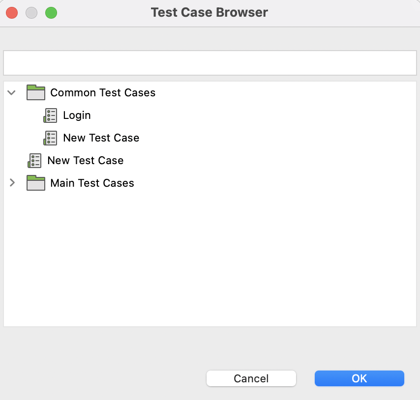Expand the Main Test Cases folder

pyautogui.click(x=11, y=183)
